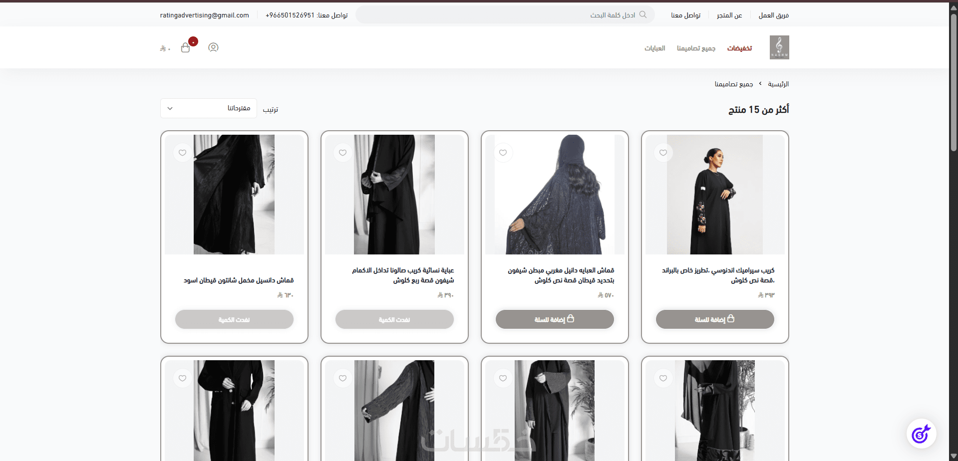Screen dimensions: 958x461
Task: Click the cart total amount beside the bag
Action: point(165,48)
